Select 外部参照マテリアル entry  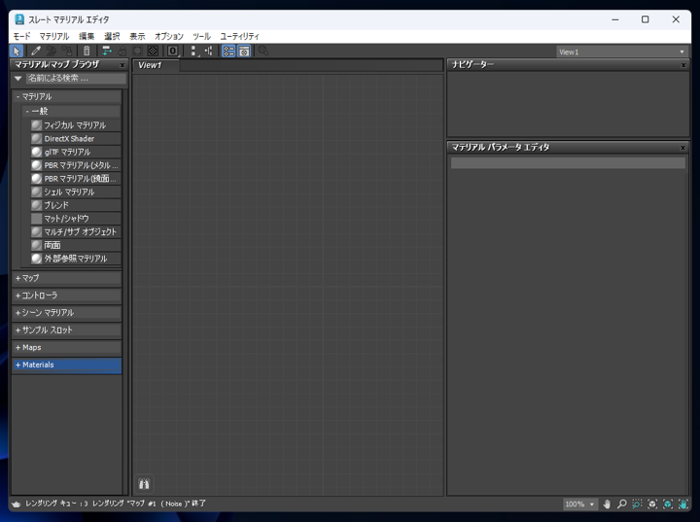(76, 259)
